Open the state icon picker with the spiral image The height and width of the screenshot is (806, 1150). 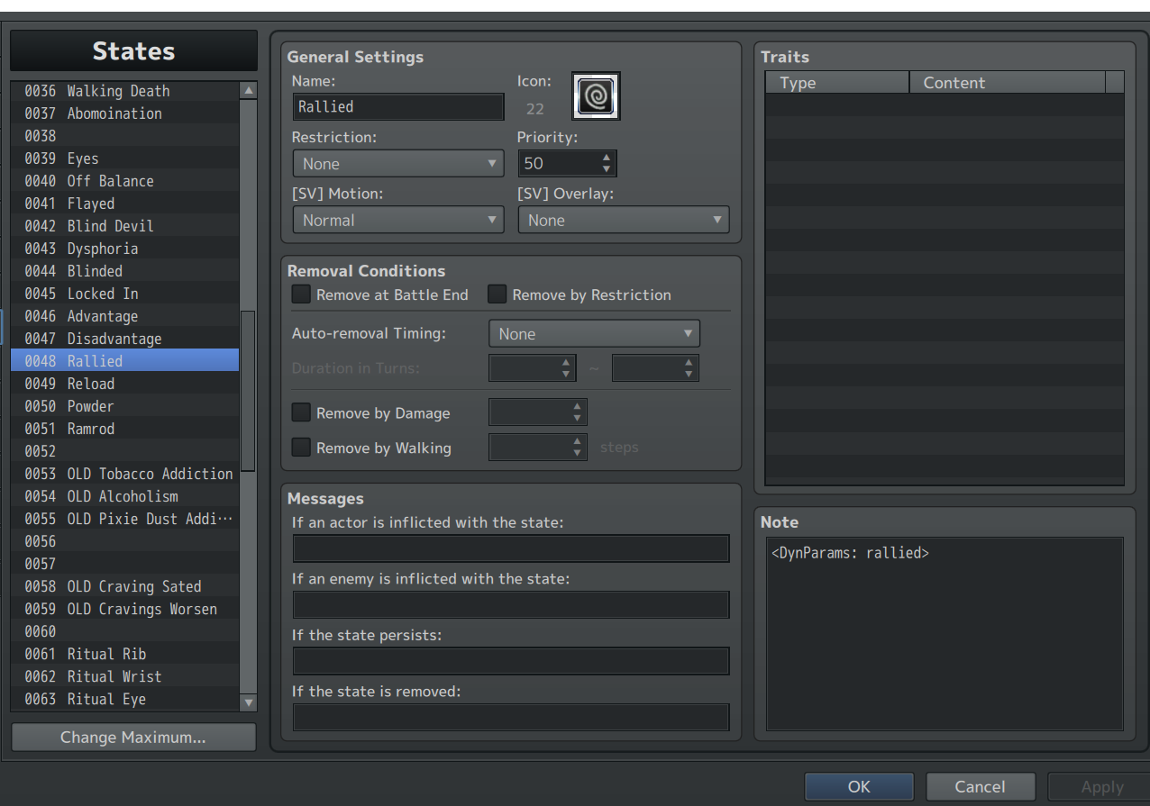click(596, 96)
